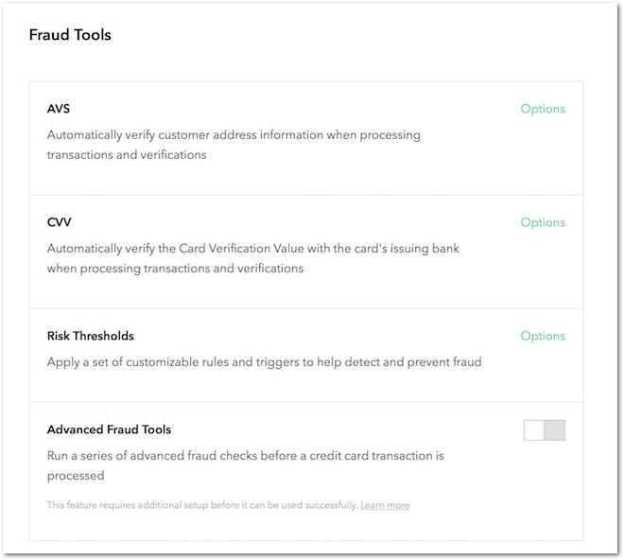Click the Fraud Tools page heading
The image size is (624, 560).
click(x=70, y=35)
